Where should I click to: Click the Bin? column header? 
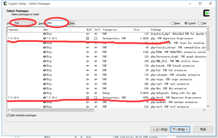(89, 30)
